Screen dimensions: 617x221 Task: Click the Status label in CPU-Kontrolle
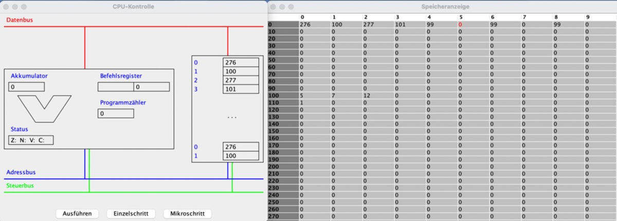[19, 129]
